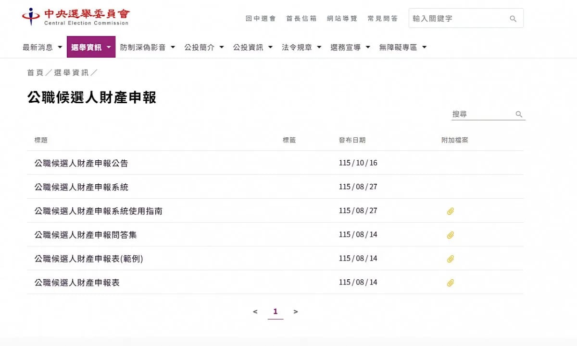
Task: Click the 標題 column header
Action: click(x=41, y=140)
